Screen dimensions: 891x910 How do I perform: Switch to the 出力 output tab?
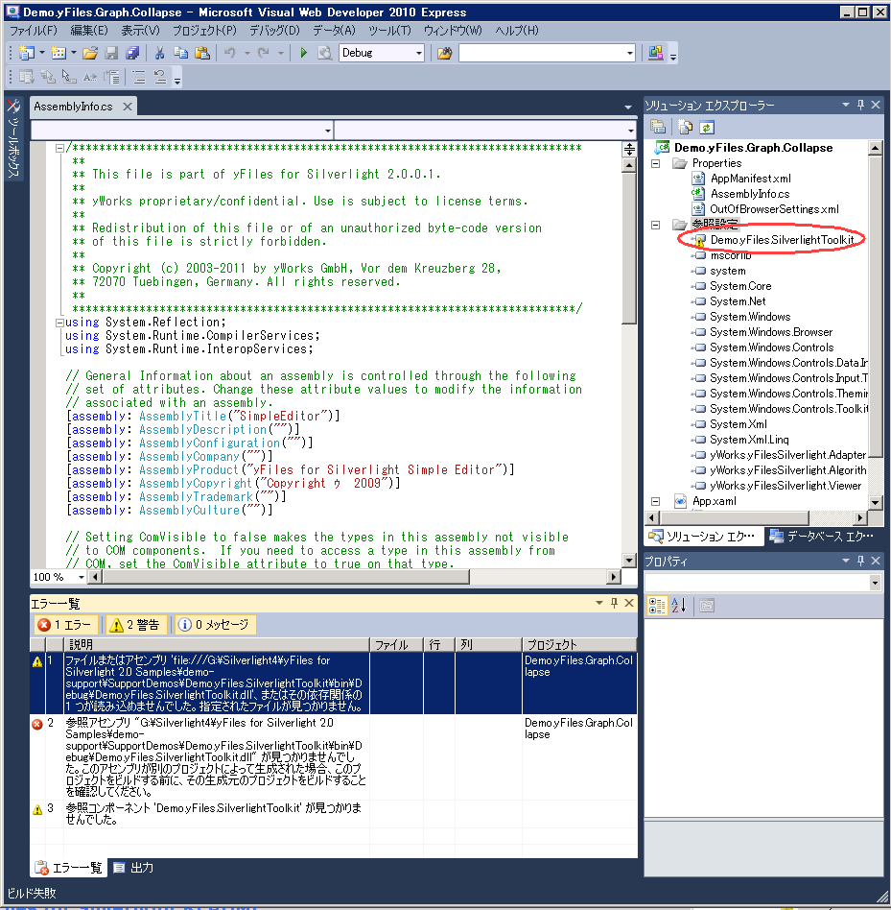click(x=134, y=868)
